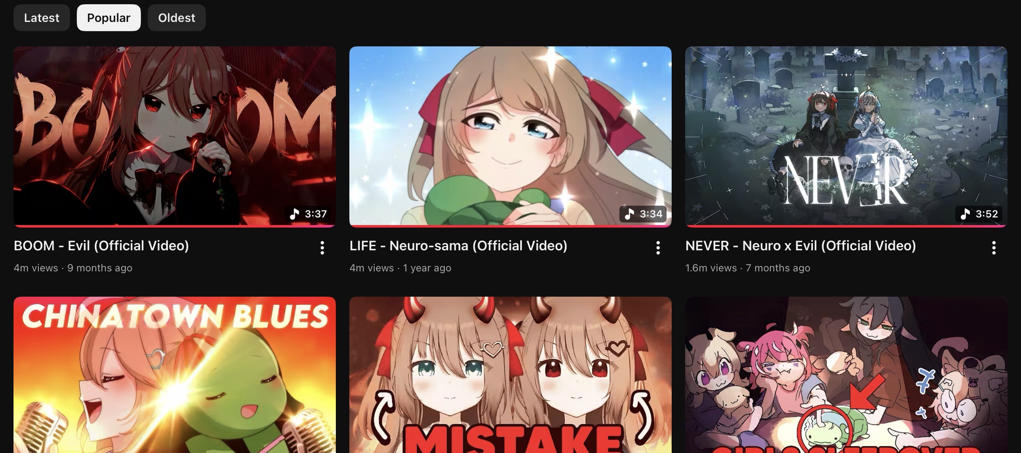Click the 3:52 music duration badge
This screenshot has width=1021, height=453.
(x=979, y=214)
